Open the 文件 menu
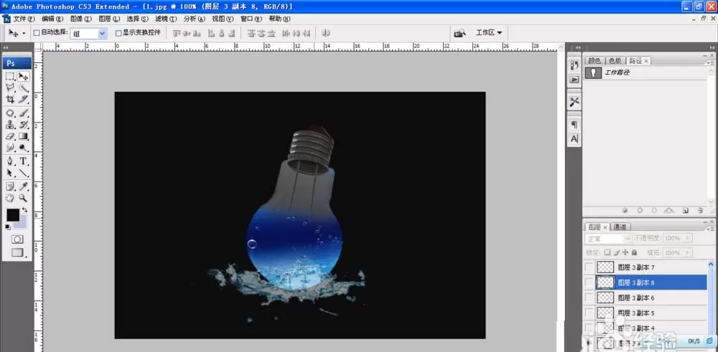Viewport: 718px width, 352px height. point(24,19)
